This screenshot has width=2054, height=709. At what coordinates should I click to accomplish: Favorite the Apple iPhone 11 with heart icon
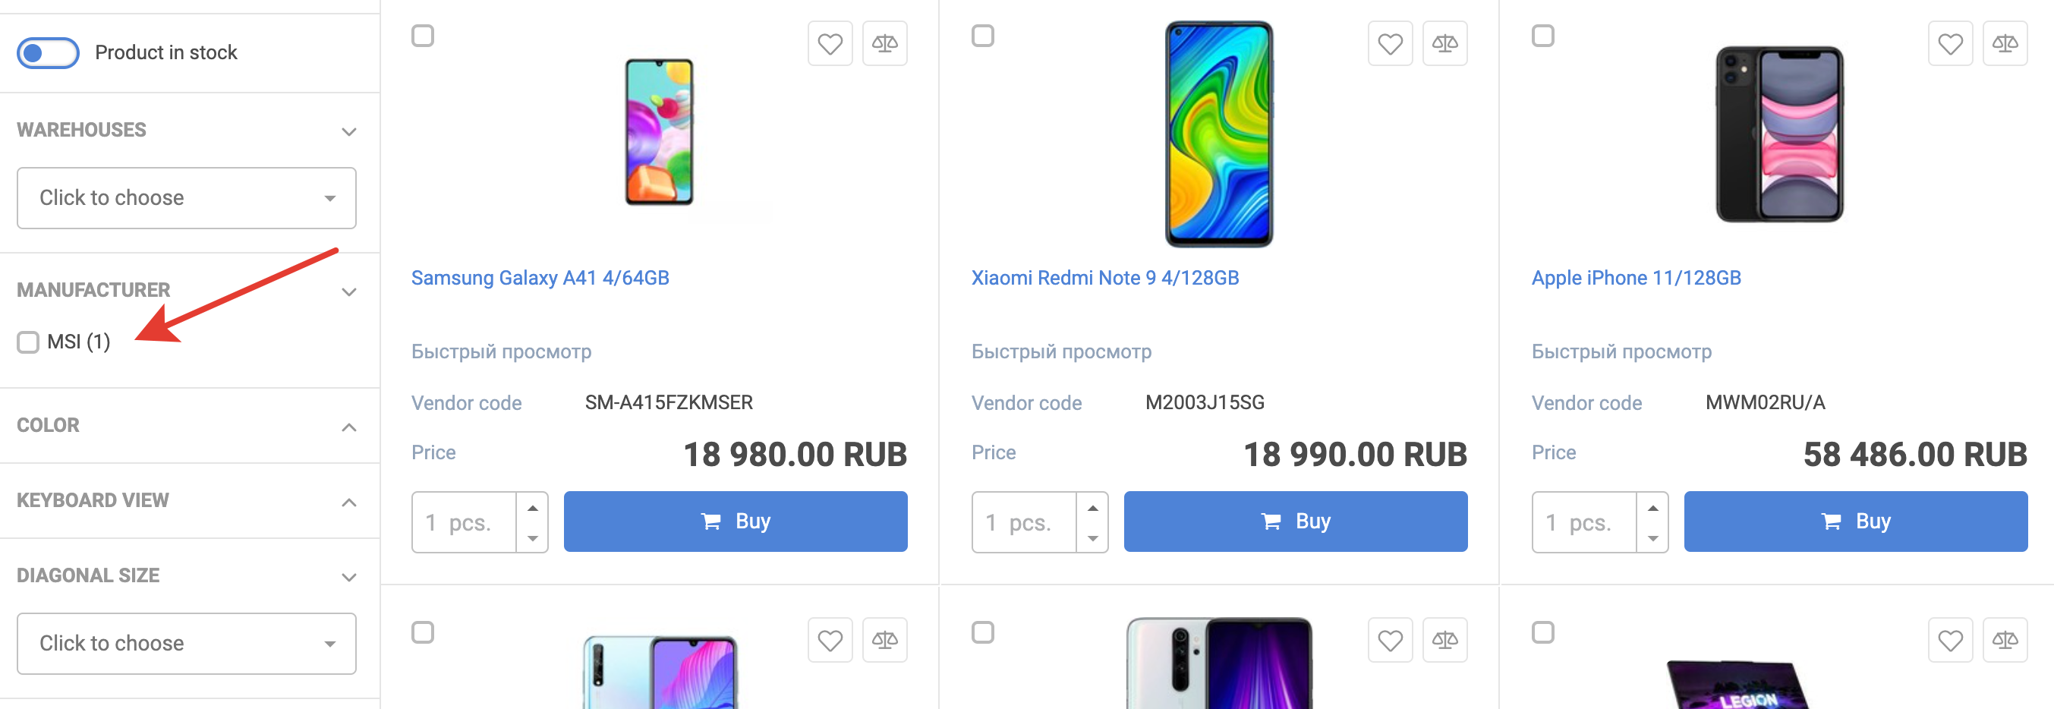[1949, 44]
